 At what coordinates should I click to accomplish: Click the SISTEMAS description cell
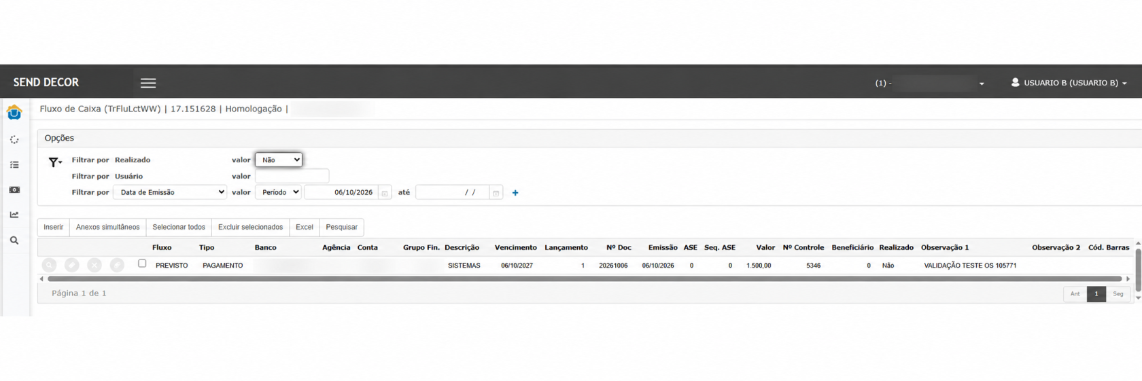tap(464, 266)
